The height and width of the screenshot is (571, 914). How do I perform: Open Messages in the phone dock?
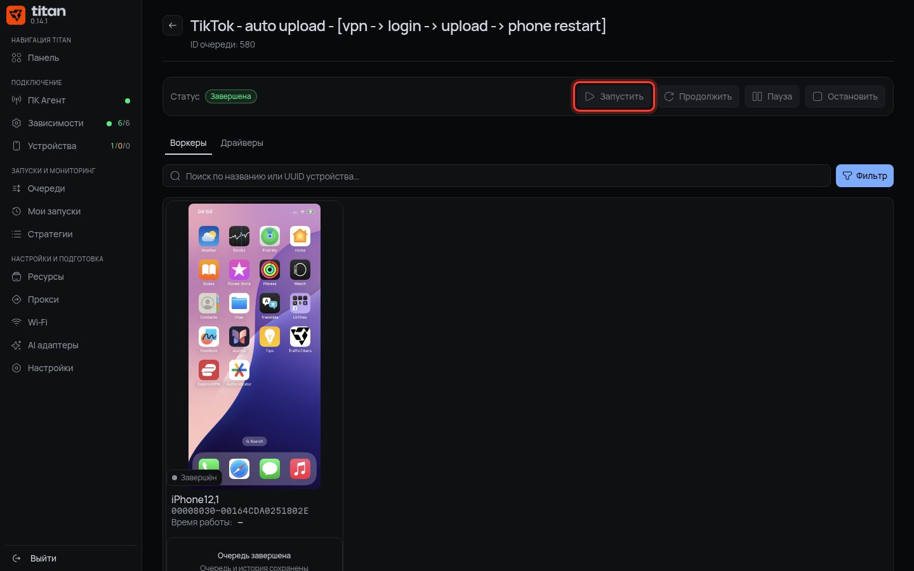270,469
